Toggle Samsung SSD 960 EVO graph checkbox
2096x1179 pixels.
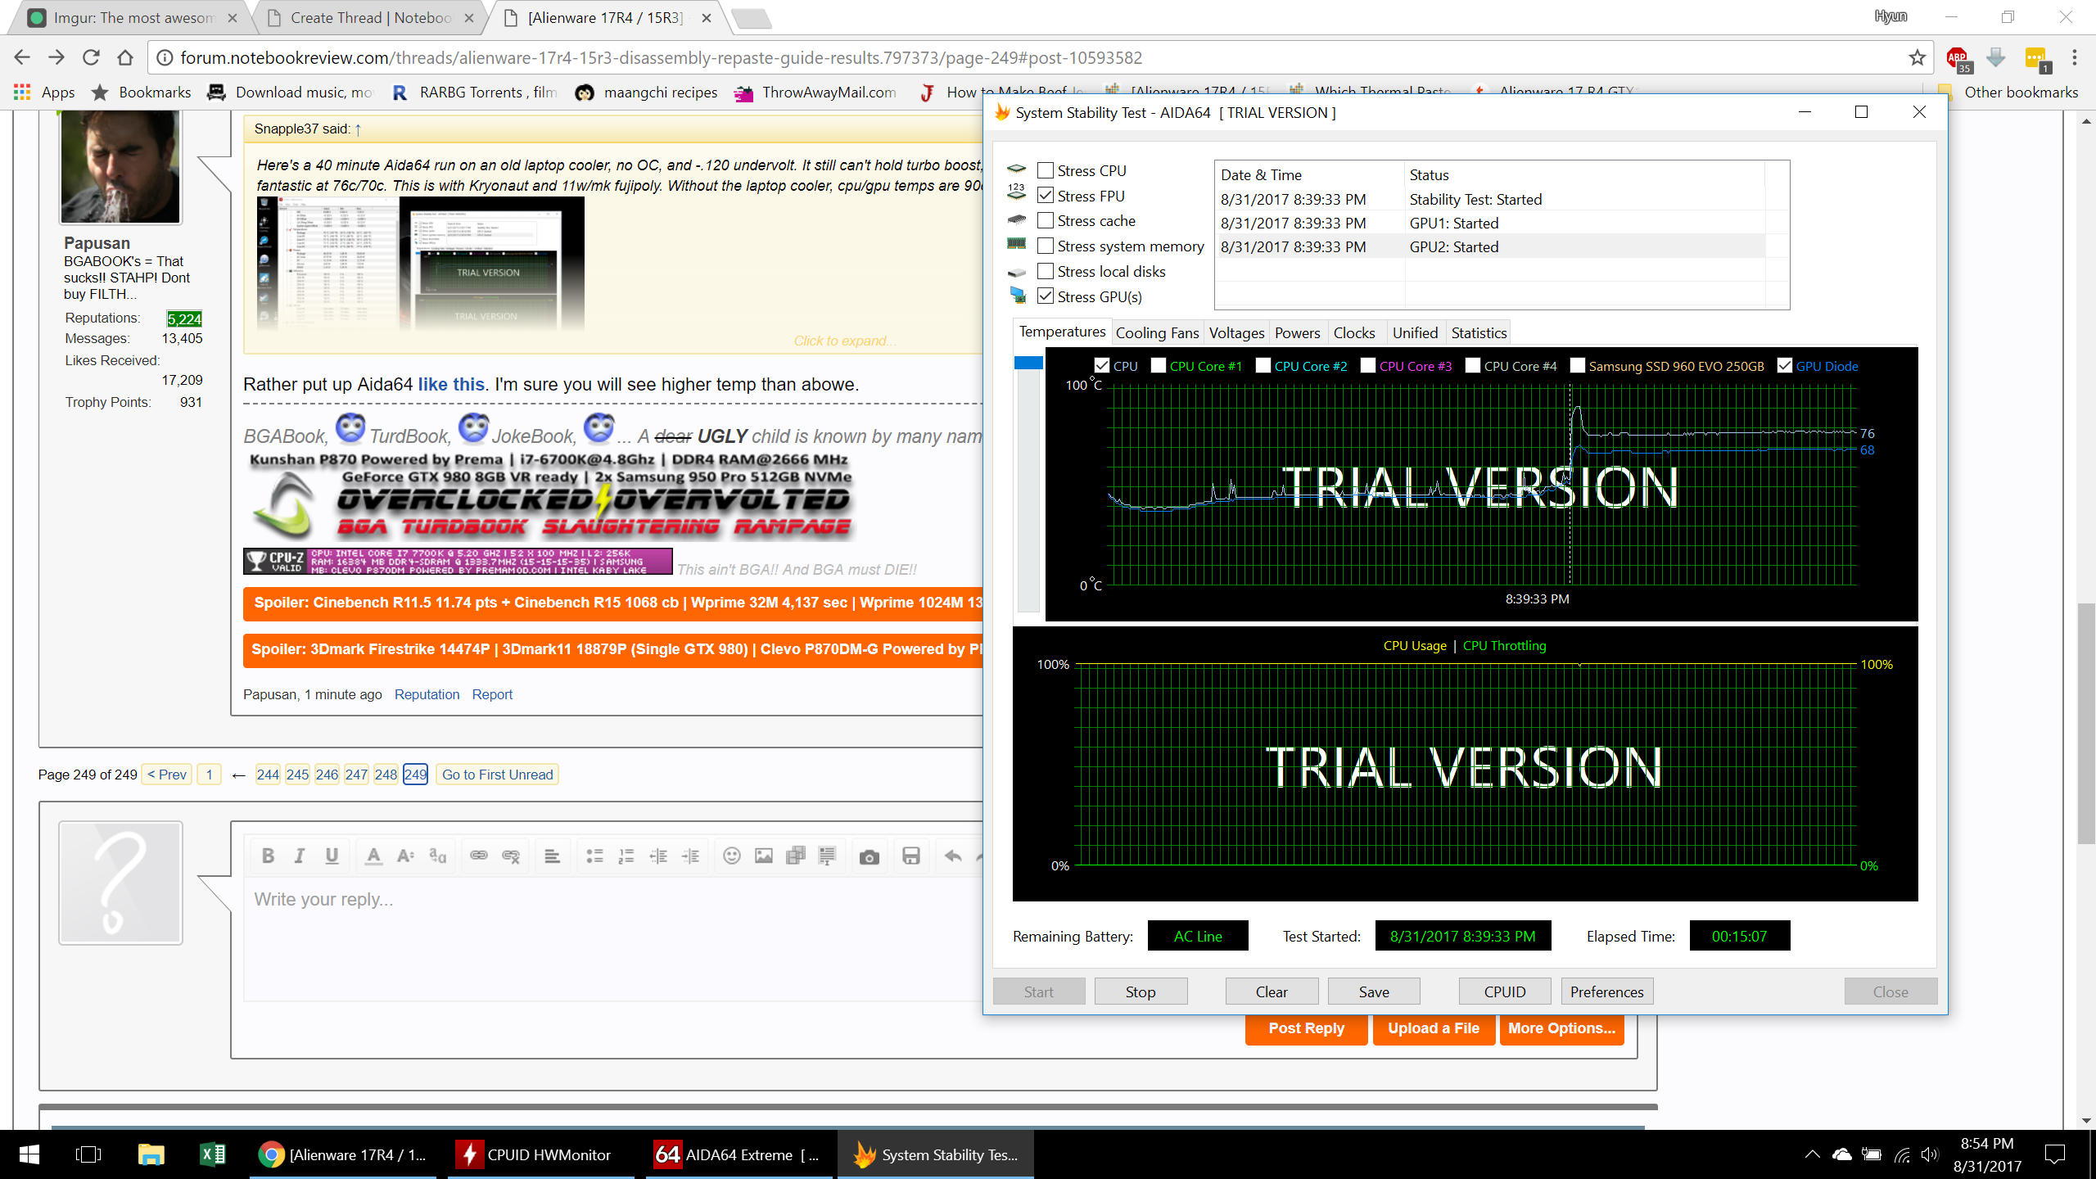tap(1578, 366)
